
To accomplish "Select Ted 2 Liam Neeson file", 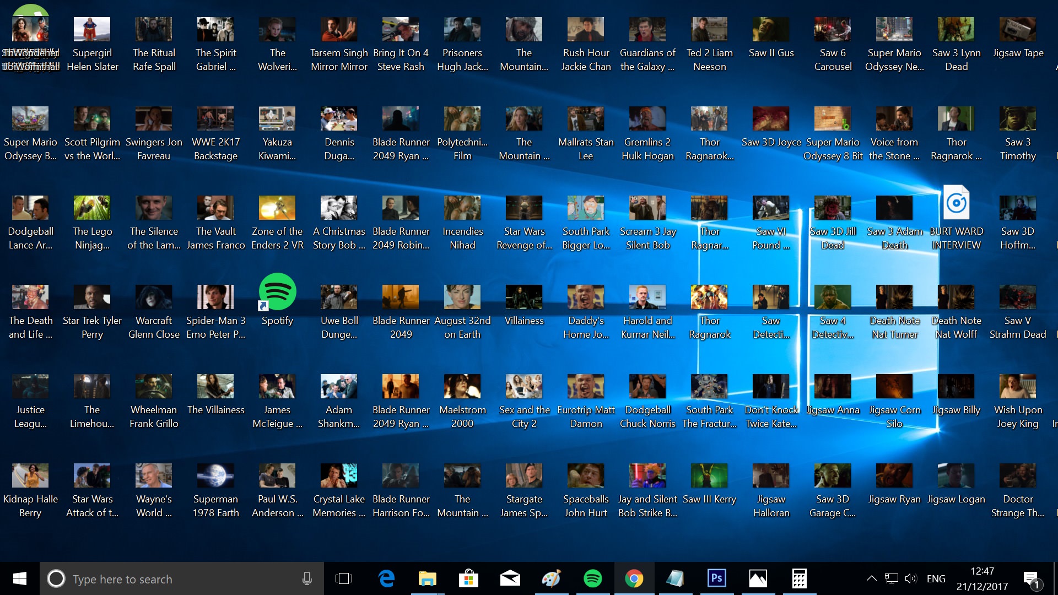I will point(709,45).
